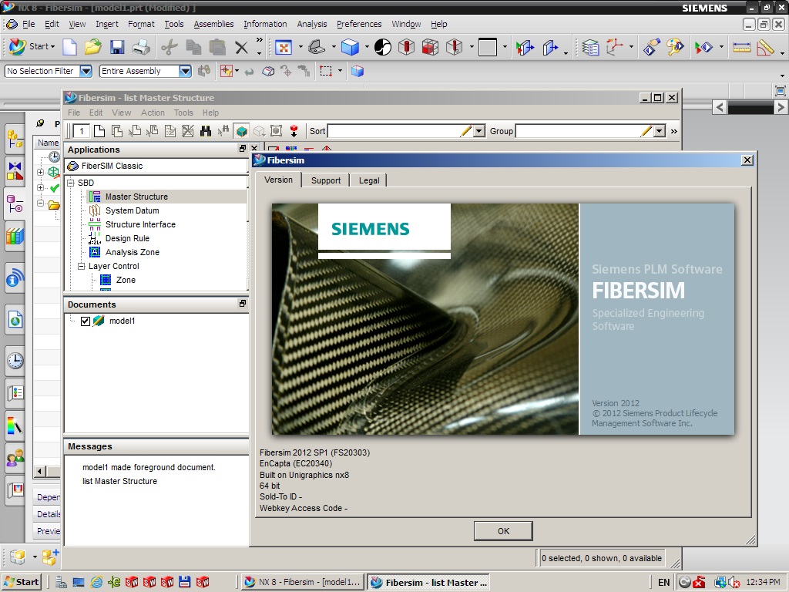Viewport: 789px width, 592px height.
Task: Click the new document icon in Fibersim toolbar
Action: 99,131
